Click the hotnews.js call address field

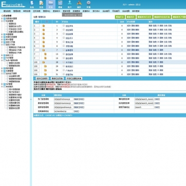(x=64, y=99)
